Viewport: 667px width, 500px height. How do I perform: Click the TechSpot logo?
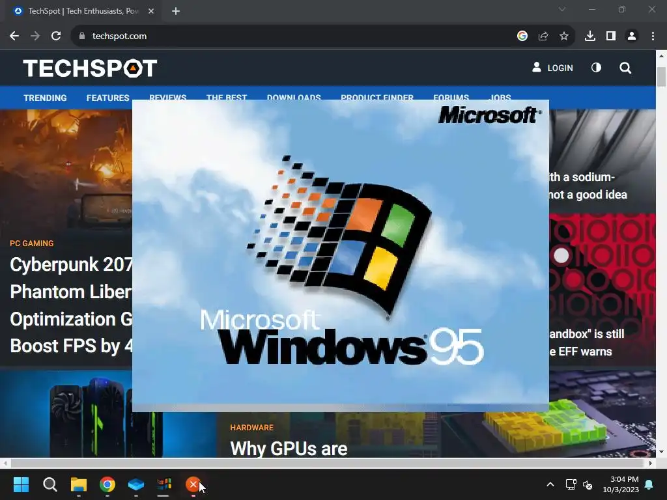[x=90, y=68]
